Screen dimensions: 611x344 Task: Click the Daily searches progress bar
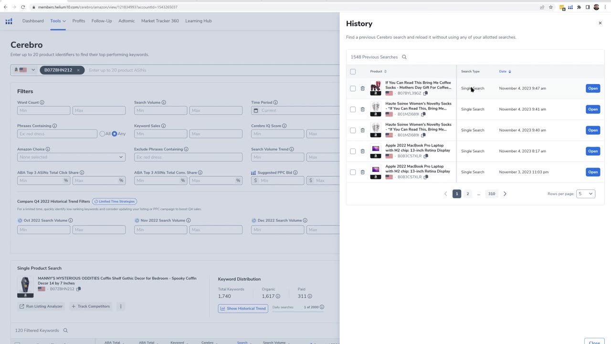[x=298, y=312]
